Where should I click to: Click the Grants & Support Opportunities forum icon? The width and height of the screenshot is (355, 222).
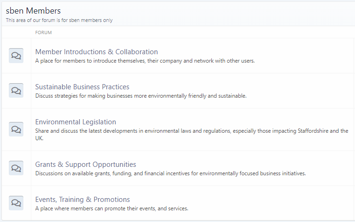tap(16, 168)
